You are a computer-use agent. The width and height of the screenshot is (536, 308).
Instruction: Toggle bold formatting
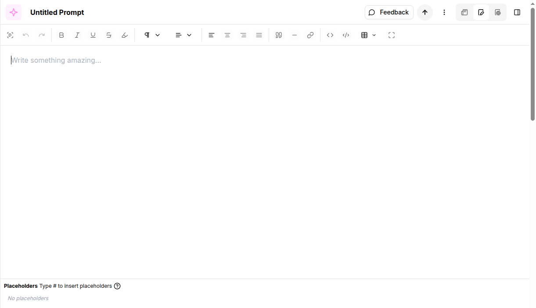tap(61, 35)
